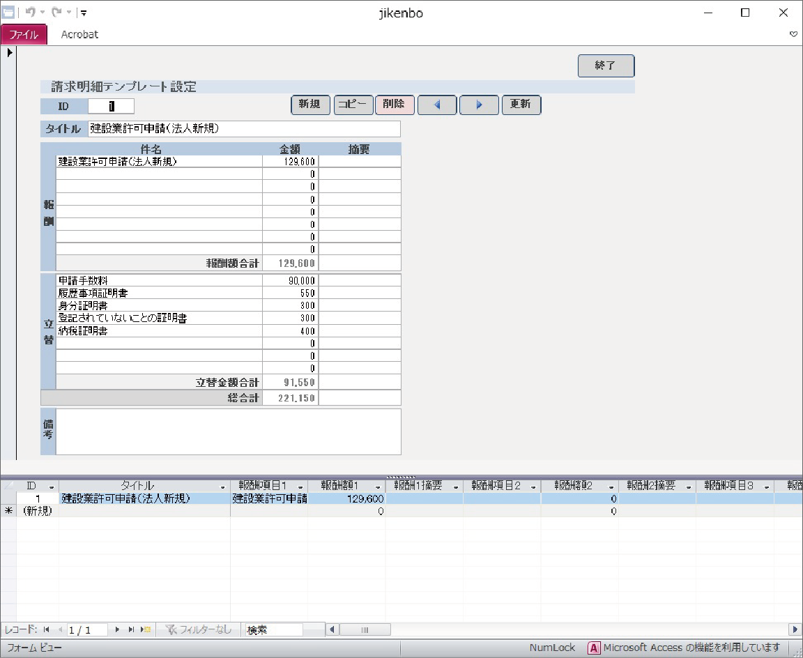The image size is (803, 658).
Task: Open the タイトル column header dropdown
Action: tap(223, 486)
